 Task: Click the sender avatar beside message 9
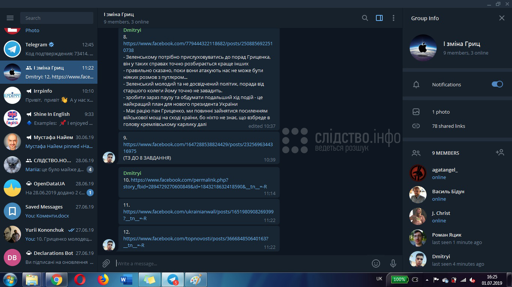[x=109, y=157]
